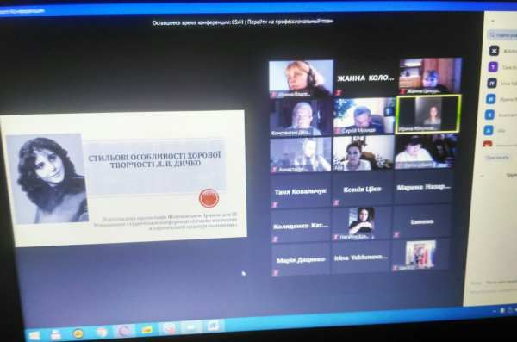Viewport: 517px width, 342px height.
Task: Click the muted mic indicator on Марія Даценко tile
Action: (276, 272)
